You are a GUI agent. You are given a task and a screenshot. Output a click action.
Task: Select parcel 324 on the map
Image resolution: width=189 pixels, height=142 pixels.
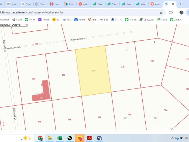(x=166, y=110)
